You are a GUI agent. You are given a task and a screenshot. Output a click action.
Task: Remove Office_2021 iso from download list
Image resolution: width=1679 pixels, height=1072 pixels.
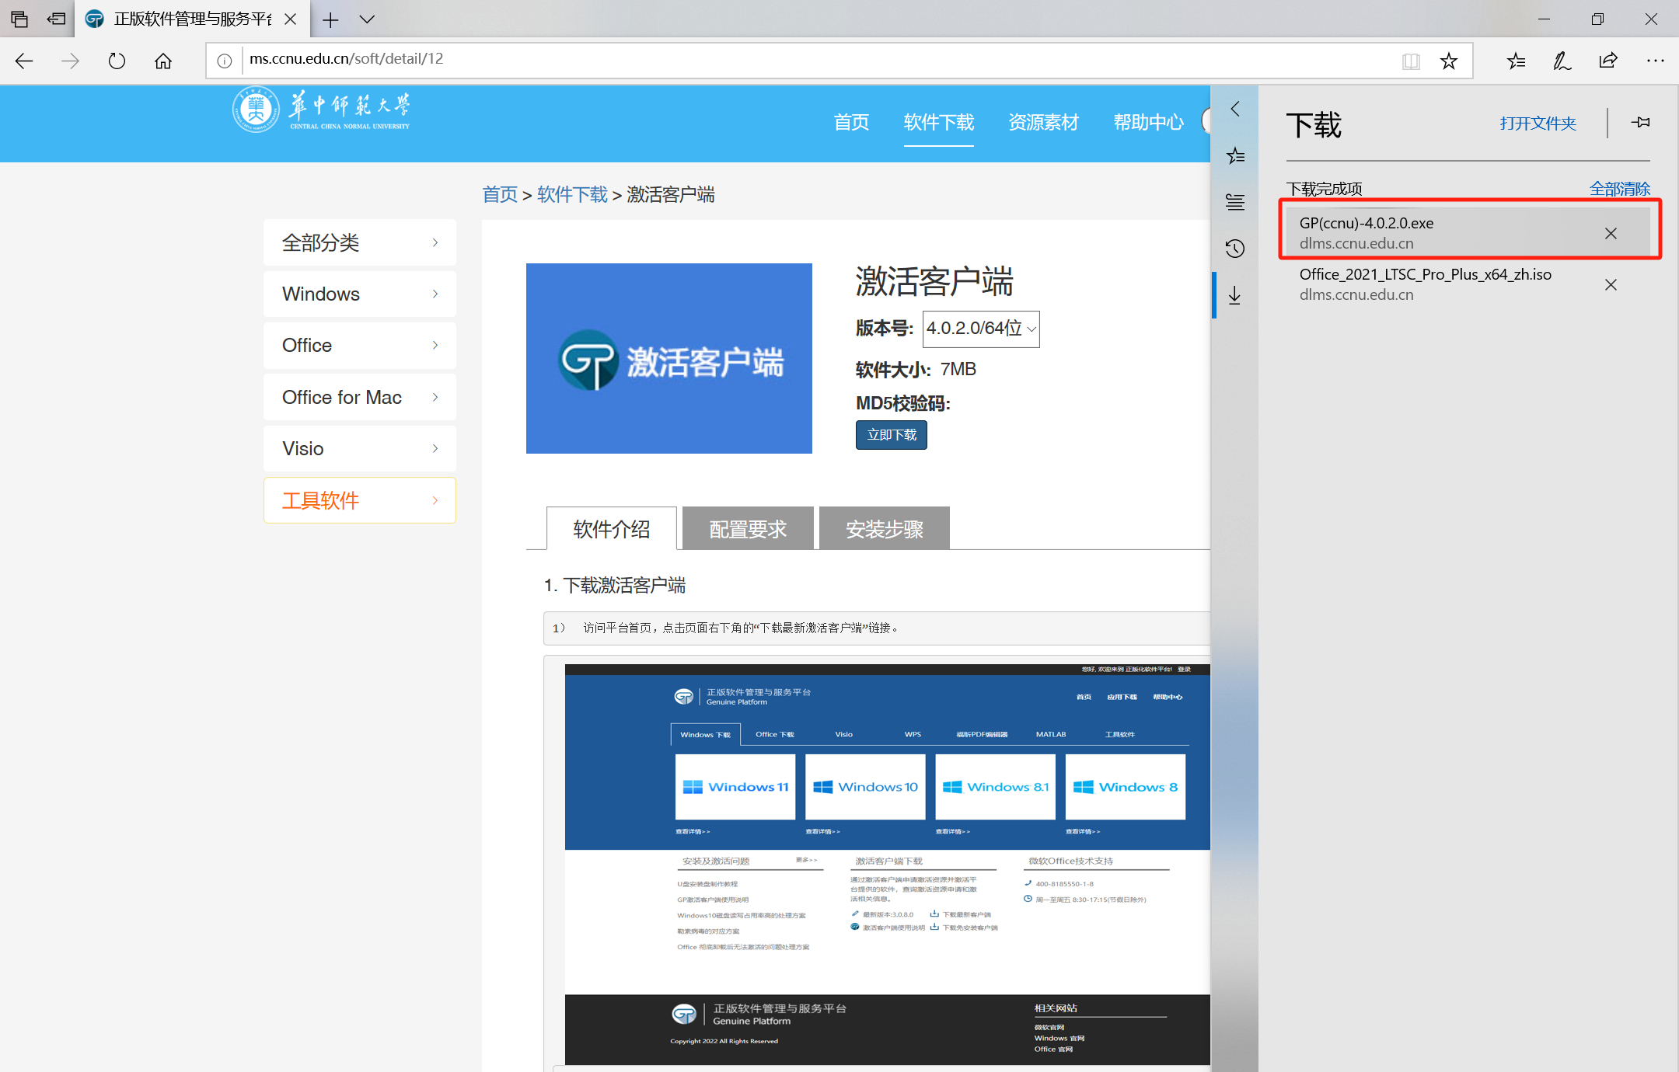[1611, 285]
